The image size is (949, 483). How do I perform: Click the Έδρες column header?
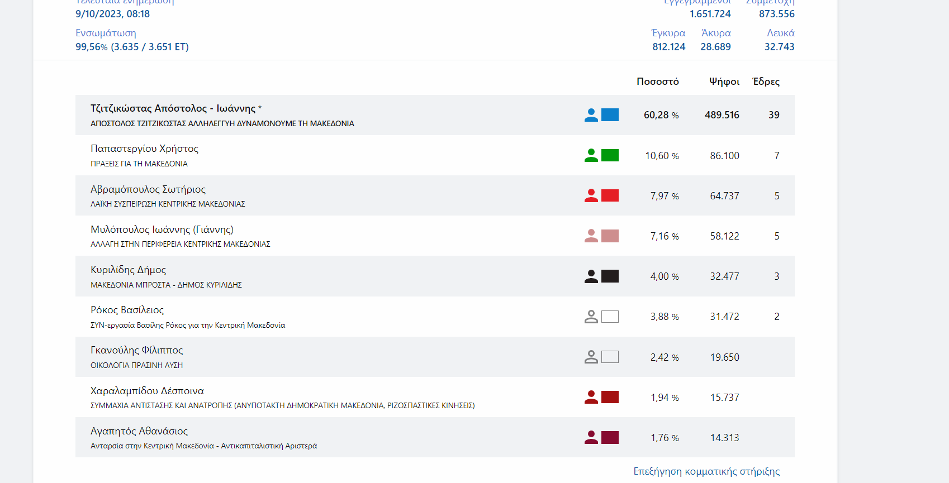(766, 82)
